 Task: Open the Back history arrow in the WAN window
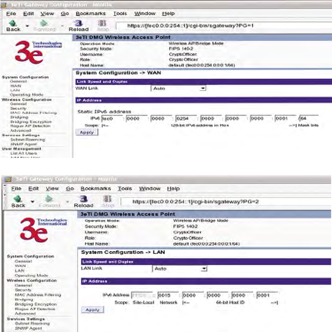click(27, 26)
